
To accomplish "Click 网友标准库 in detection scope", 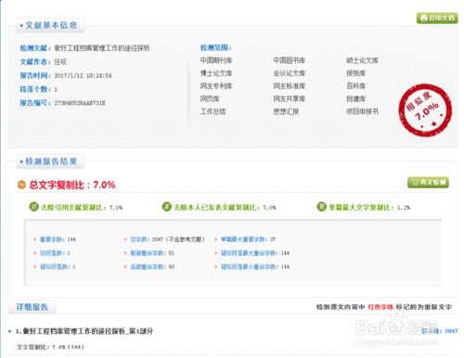I will coord(290,86).
